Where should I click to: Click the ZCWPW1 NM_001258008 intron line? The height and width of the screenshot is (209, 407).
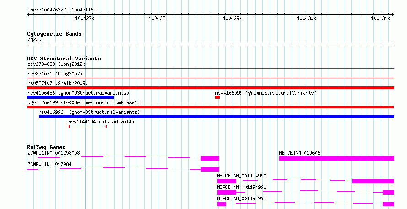click(114, 157)
